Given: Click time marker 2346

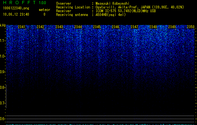Looking at the screenshot, I should click(116, 27).
